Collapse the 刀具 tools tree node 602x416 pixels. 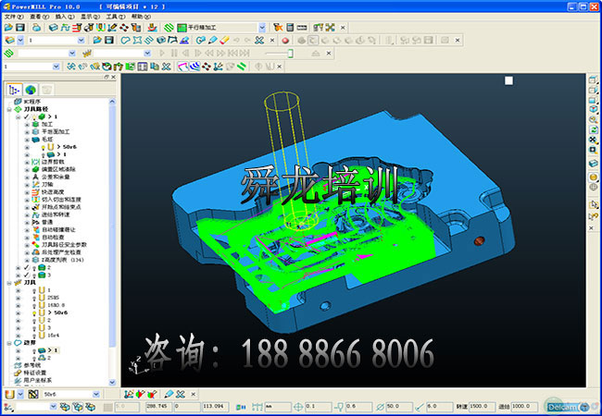tap(9, 283)
